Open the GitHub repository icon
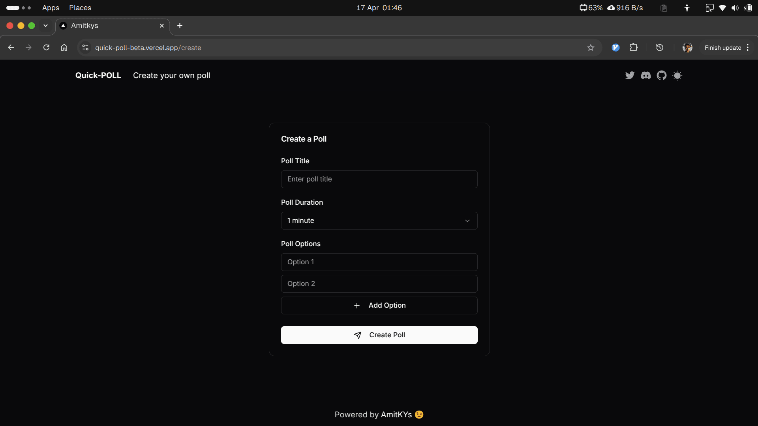 [662, 75]
